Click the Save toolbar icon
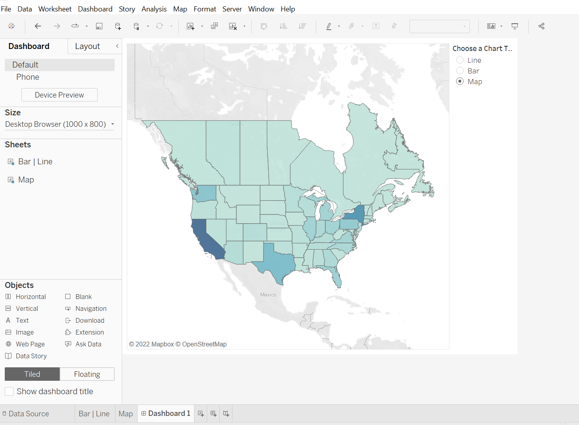The width and height of the screenshot is (579, 425). 99,26
